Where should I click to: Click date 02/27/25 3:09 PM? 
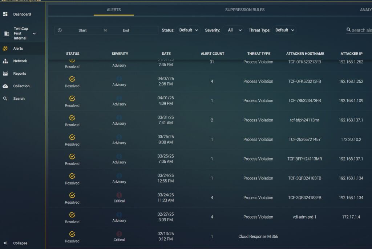[166, 217]
